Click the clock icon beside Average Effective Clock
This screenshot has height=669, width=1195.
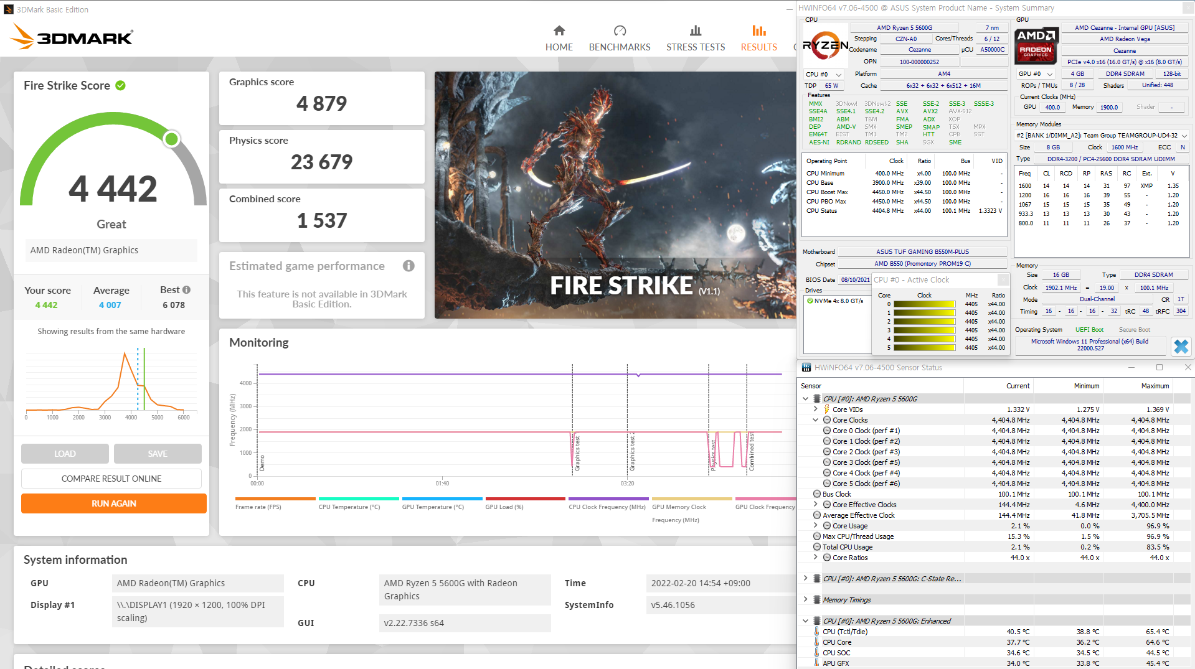tap(817, 515)
